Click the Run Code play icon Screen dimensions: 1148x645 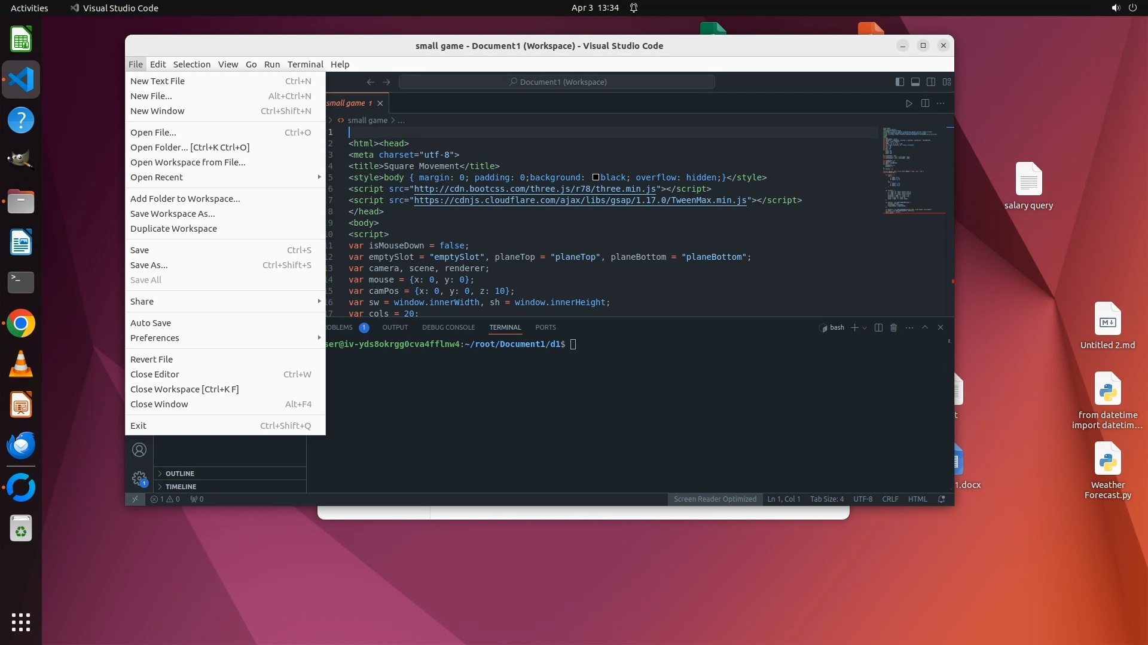click(909, 103)
